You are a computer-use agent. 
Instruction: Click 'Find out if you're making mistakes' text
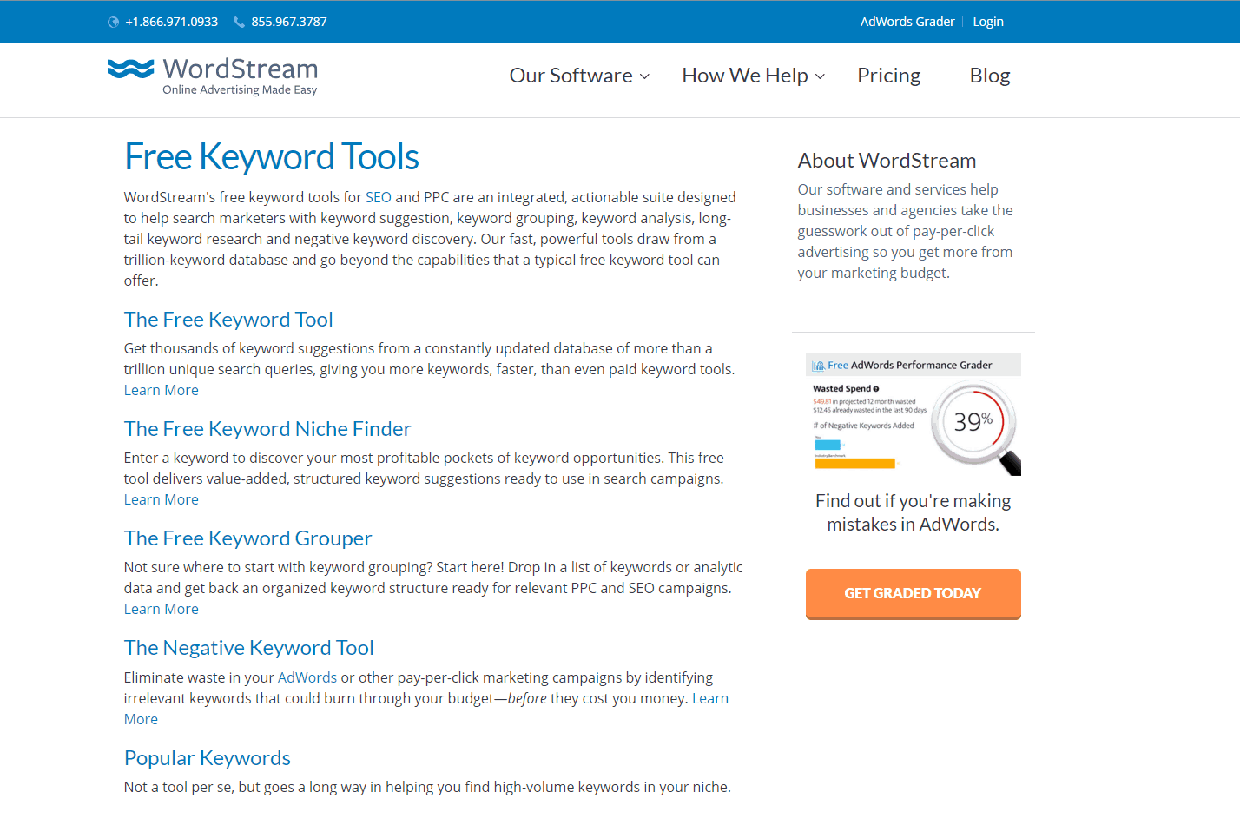pyautogui.click(x=914, y=513)
